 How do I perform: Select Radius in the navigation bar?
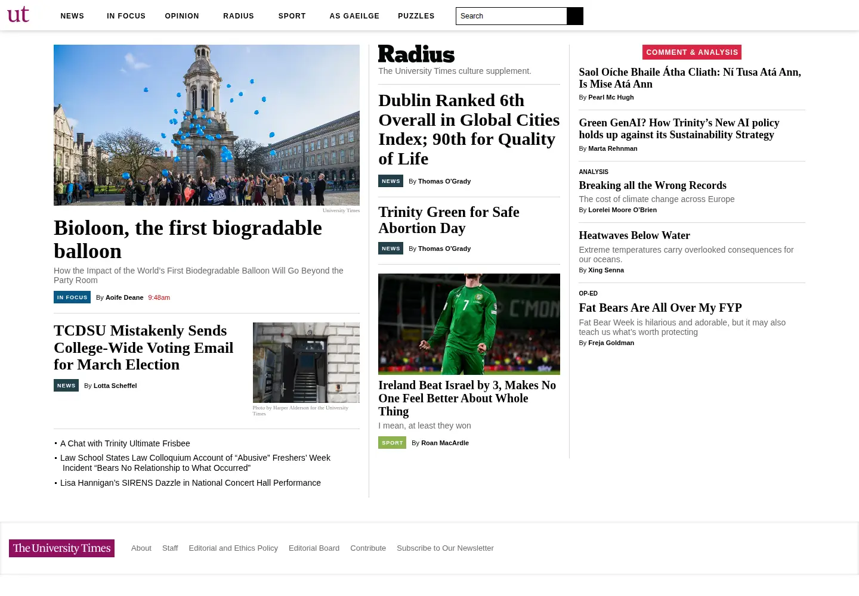(239, 16)
